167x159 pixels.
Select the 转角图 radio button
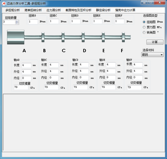[144, 33]
